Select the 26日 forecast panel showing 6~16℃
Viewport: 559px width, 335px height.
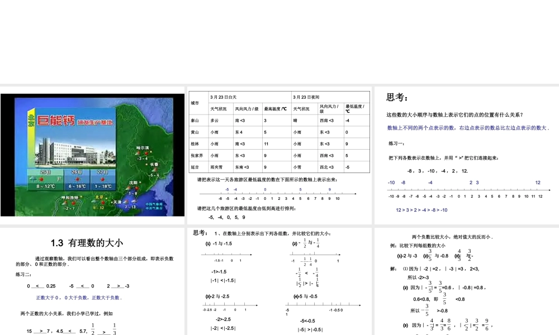pos(77,179)
